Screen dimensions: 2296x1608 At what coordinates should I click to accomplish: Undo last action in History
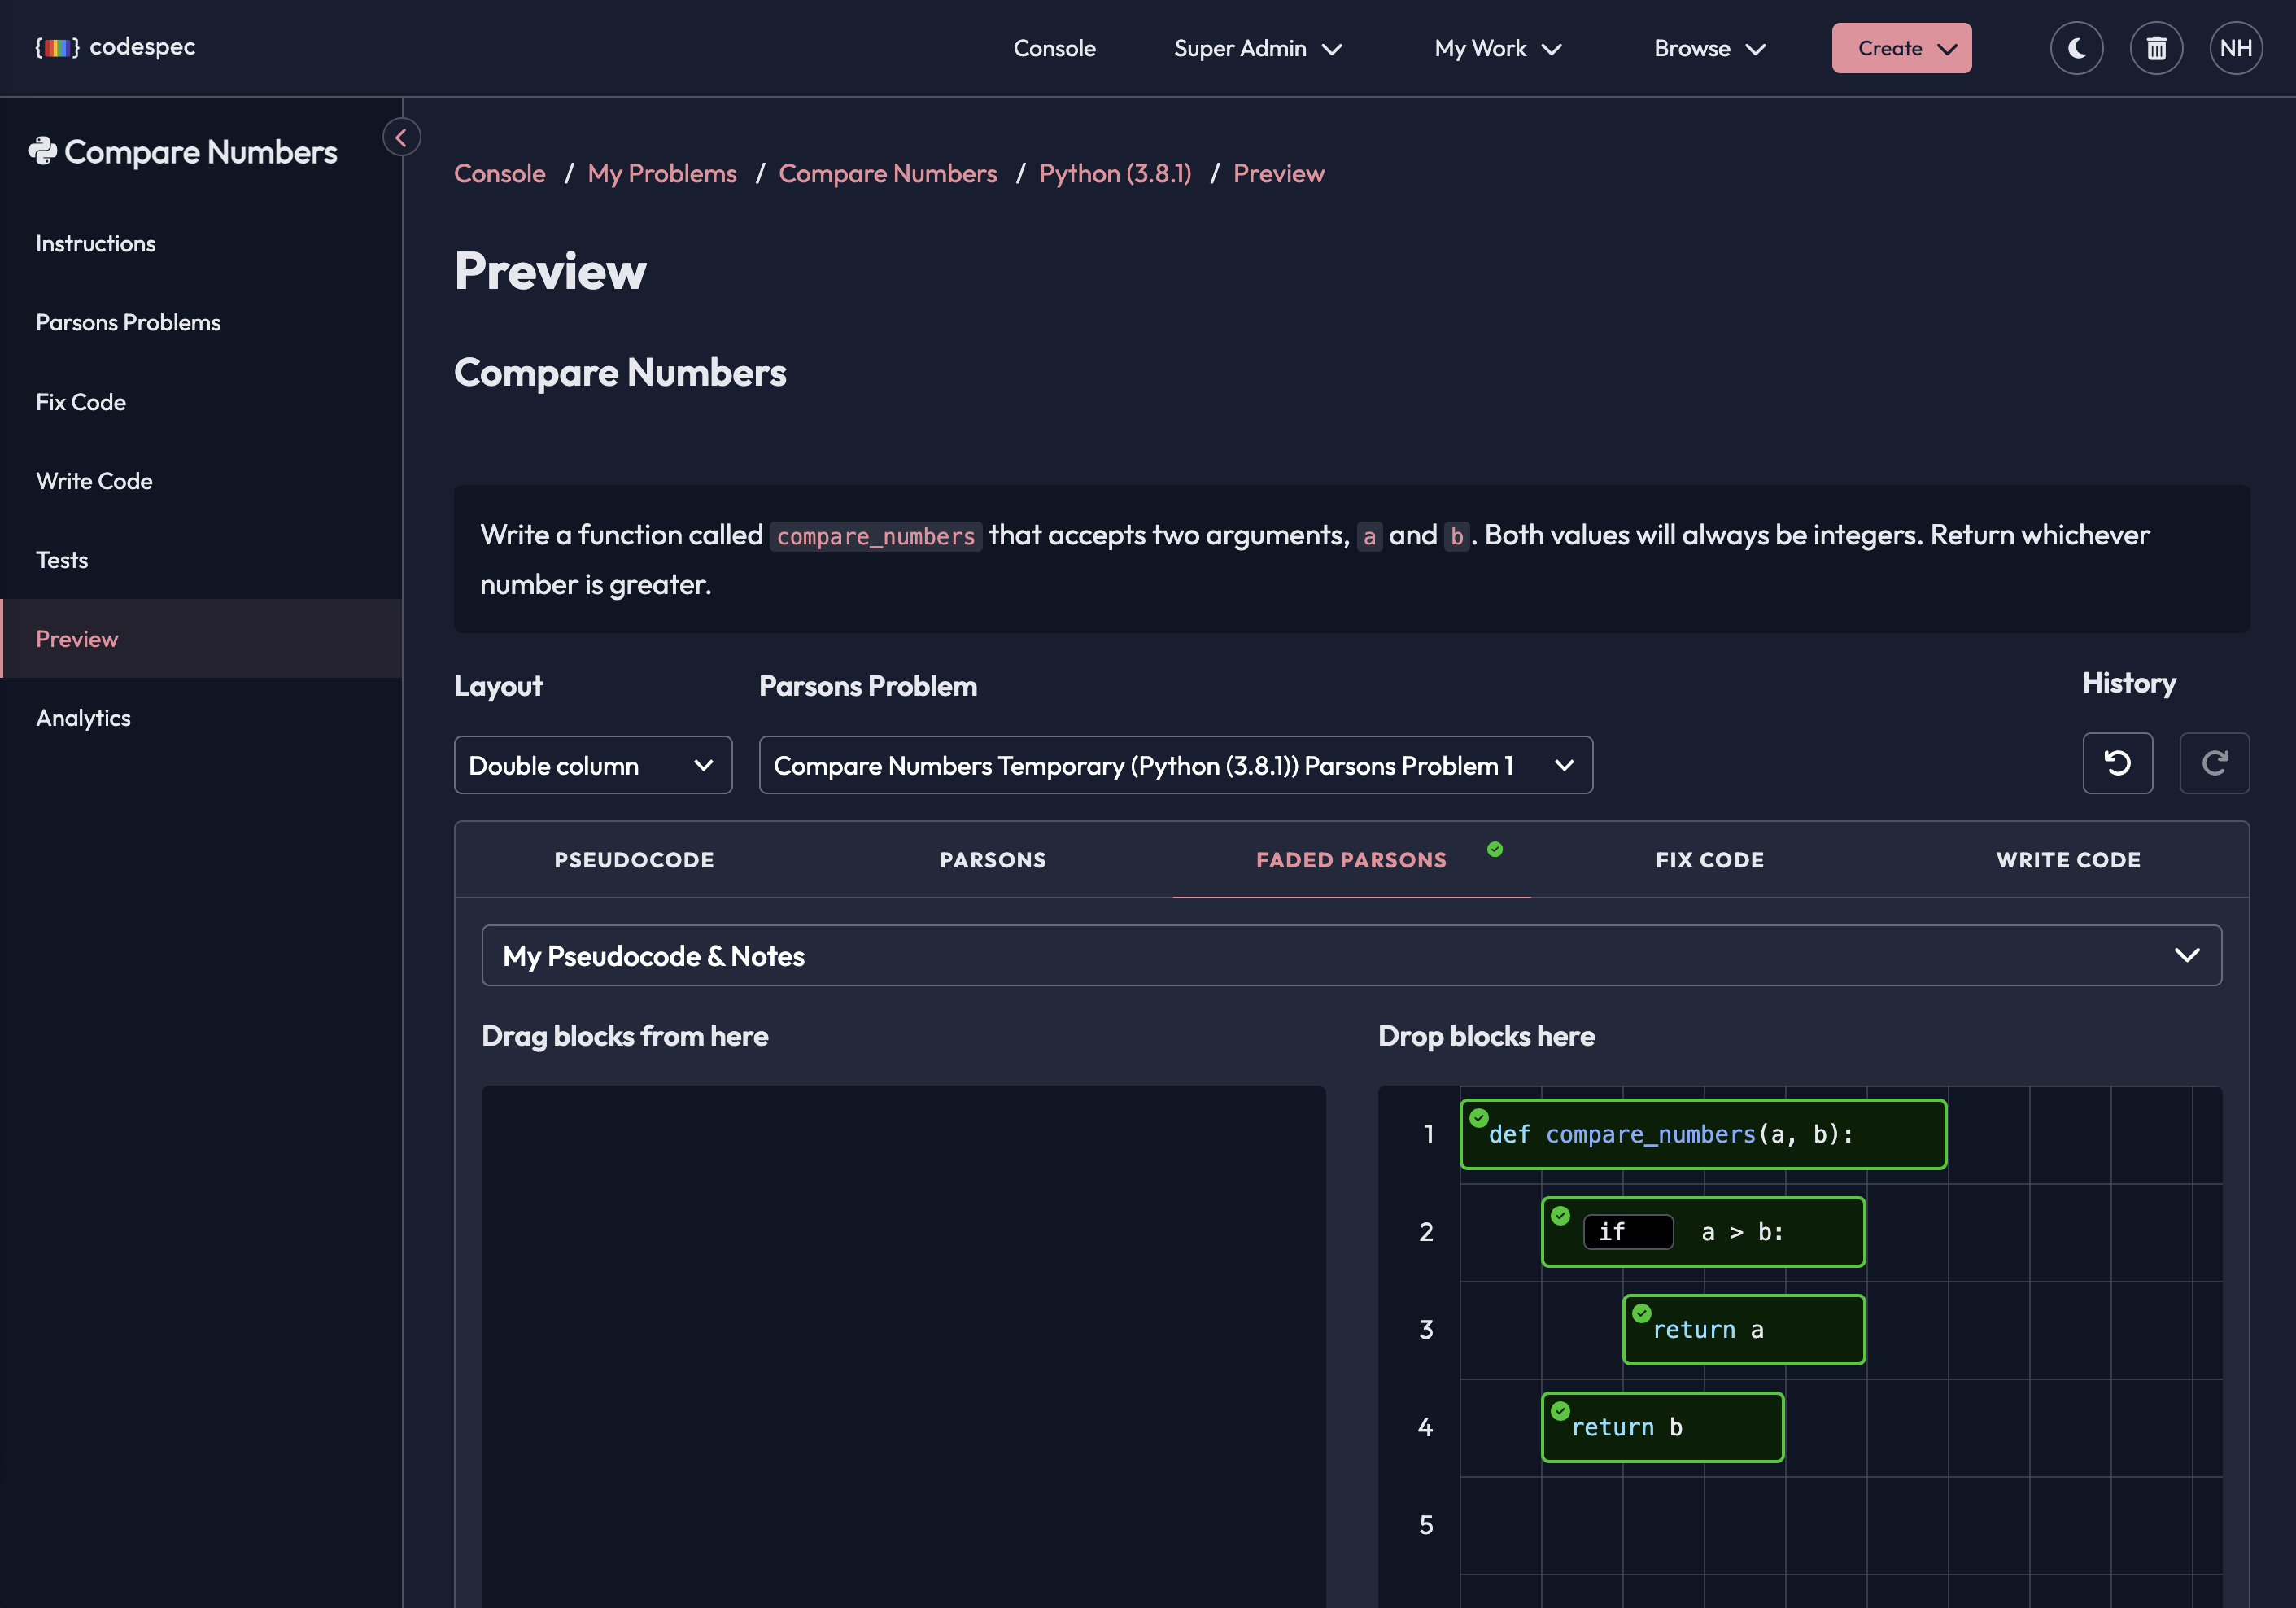pos(2117,763)
